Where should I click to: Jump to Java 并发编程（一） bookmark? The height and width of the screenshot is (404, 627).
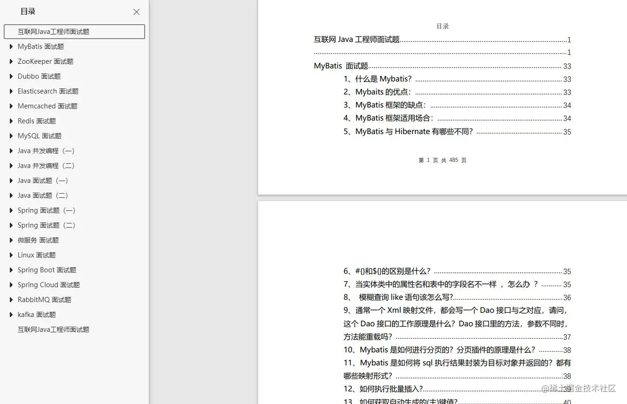click(46, 151)
